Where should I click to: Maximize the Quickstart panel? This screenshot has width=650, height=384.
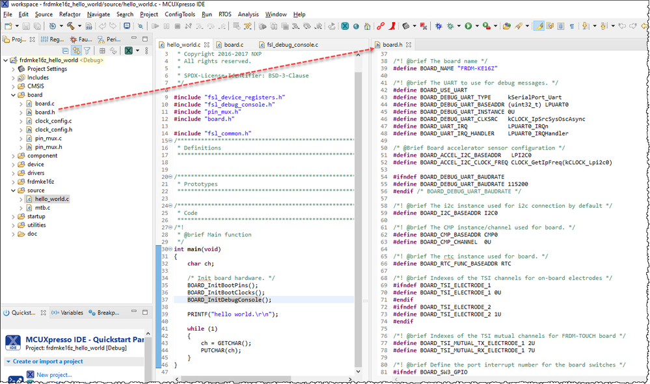click(144, 312)
